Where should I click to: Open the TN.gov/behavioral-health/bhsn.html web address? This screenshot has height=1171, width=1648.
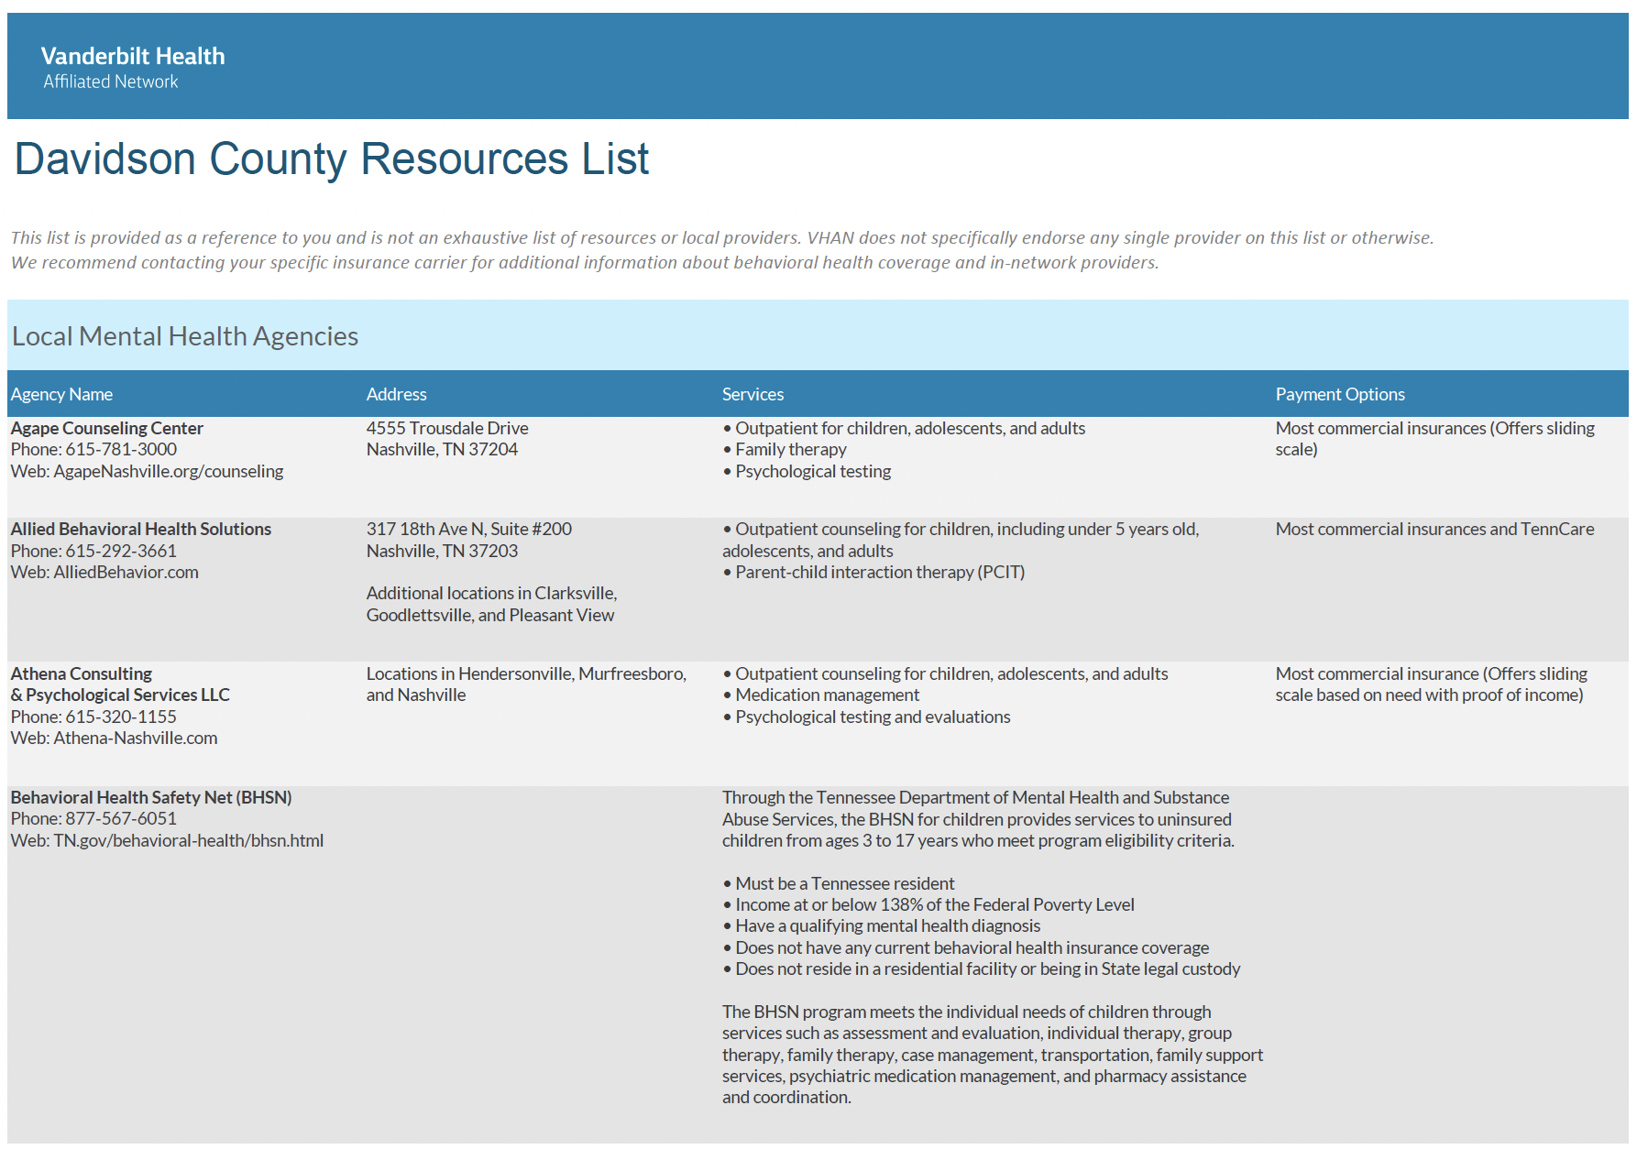[189, 840]
